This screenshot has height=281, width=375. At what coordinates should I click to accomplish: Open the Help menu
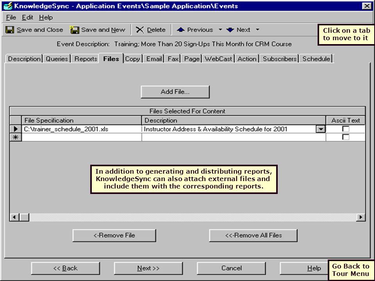coord(46,18)
